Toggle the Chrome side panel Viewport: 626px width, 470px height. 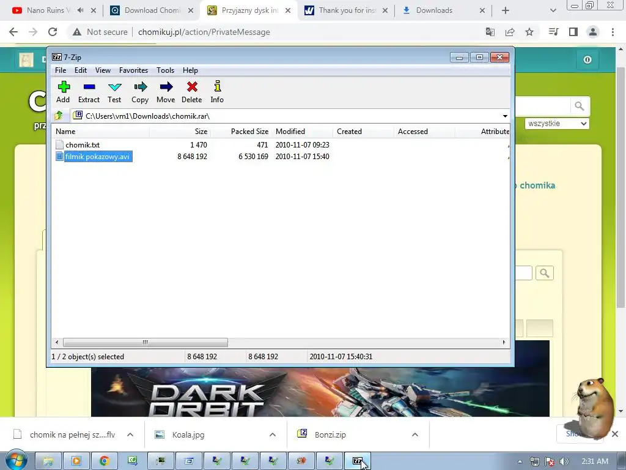pos(573,32)
